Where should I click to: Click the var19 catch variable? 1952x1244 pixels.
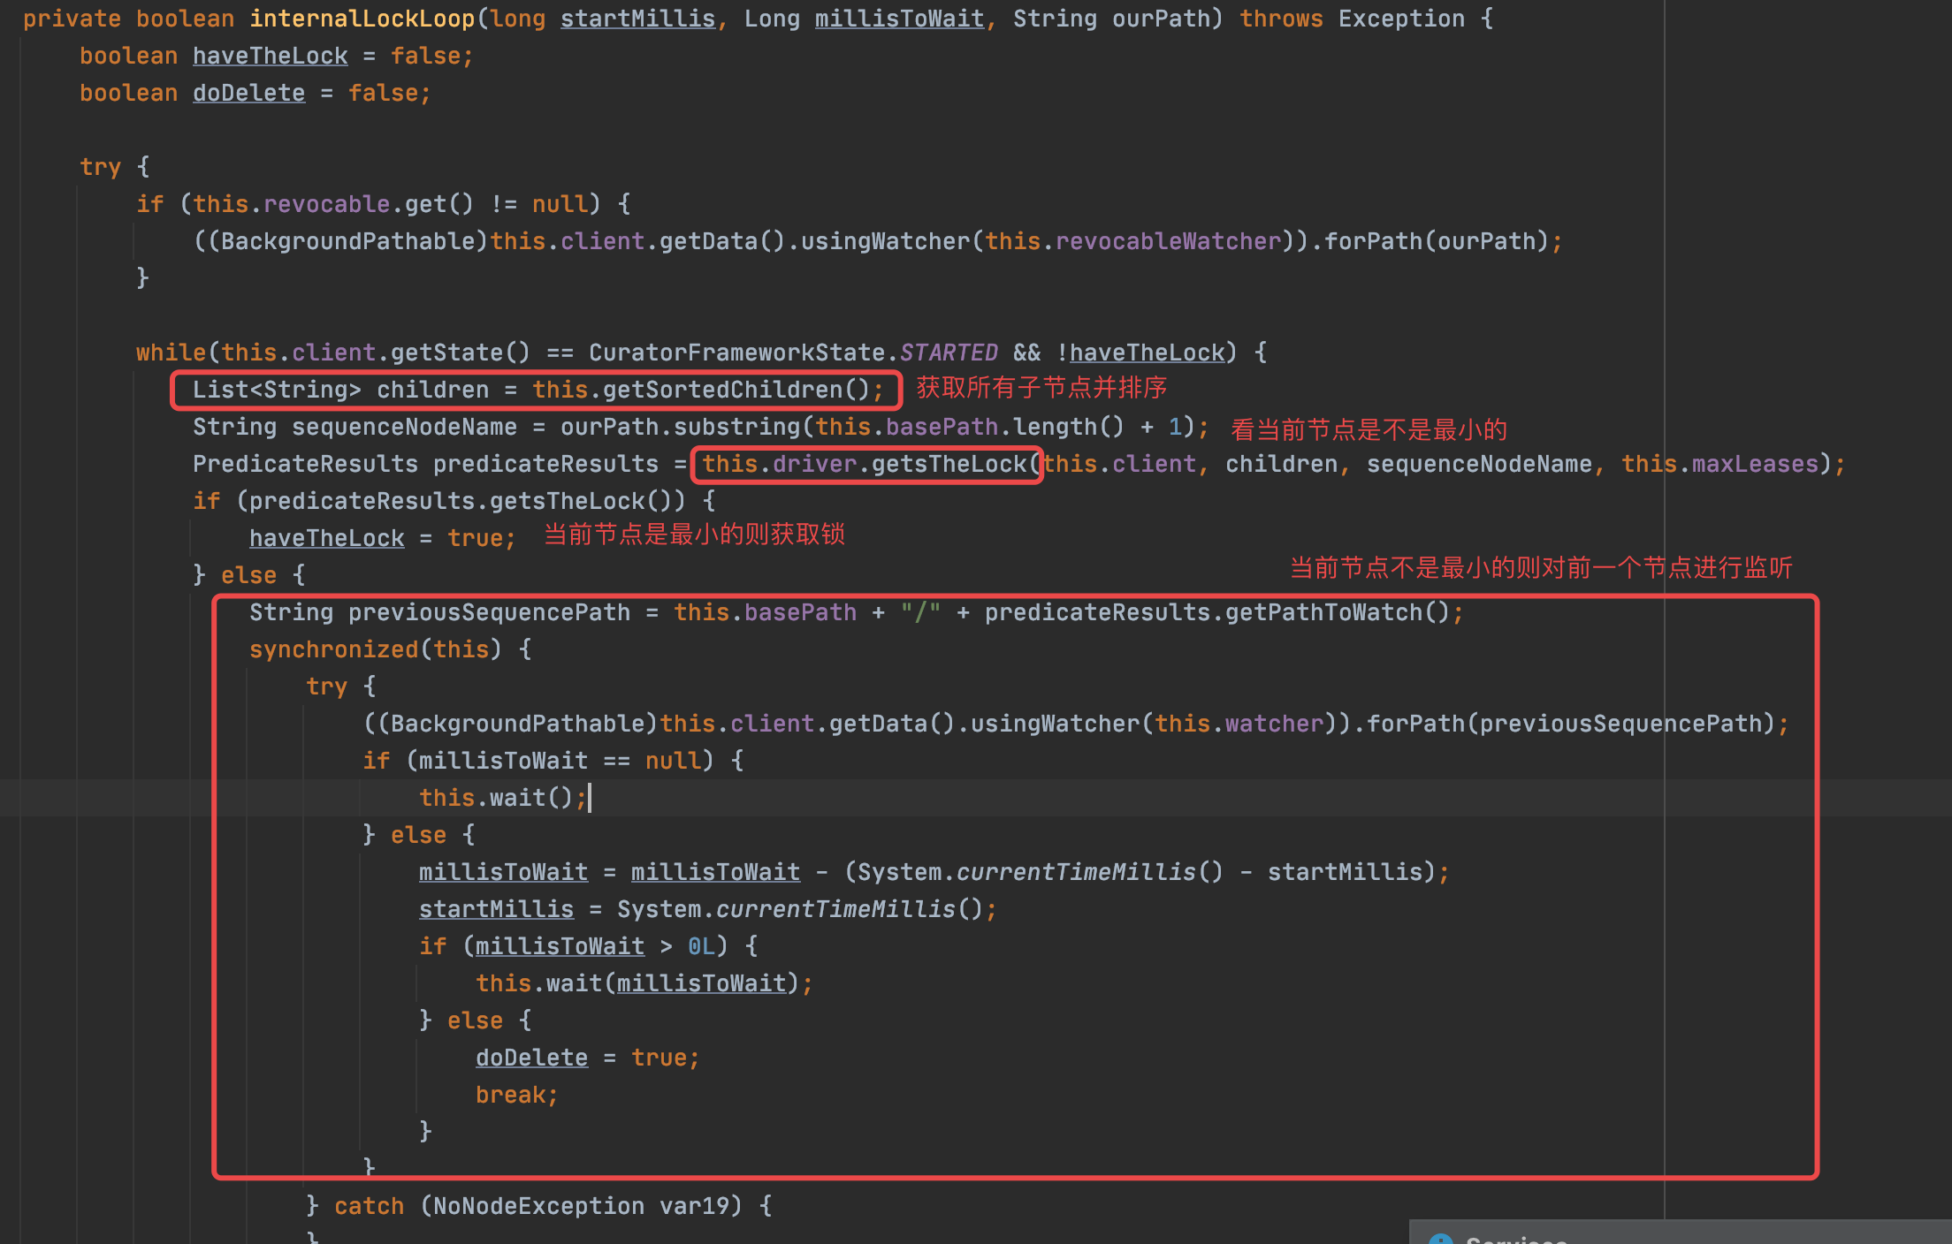(694, 1206)
